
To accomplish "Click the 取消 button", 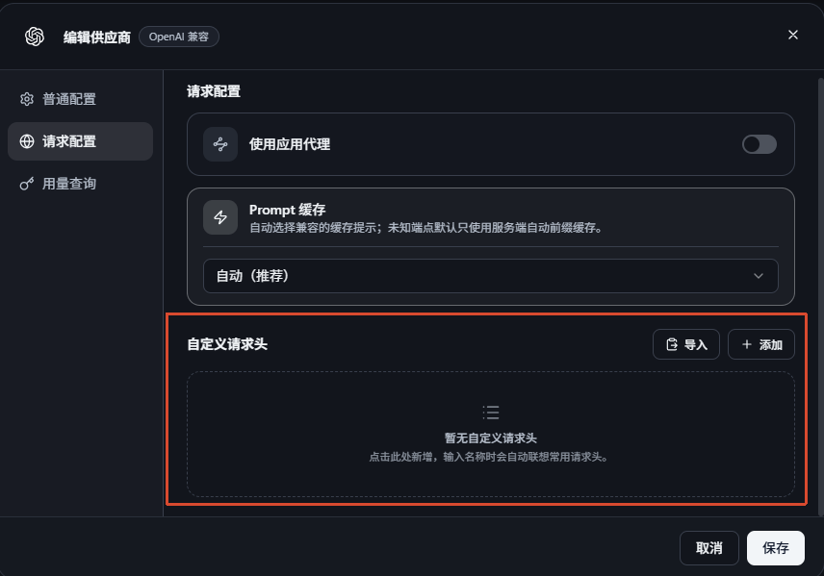I will point(708,548).
